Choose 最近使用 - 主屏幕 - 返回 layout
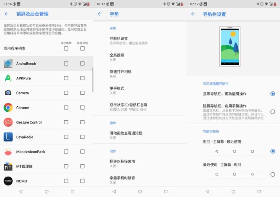 pyautogui.click(x=272, y=174)
